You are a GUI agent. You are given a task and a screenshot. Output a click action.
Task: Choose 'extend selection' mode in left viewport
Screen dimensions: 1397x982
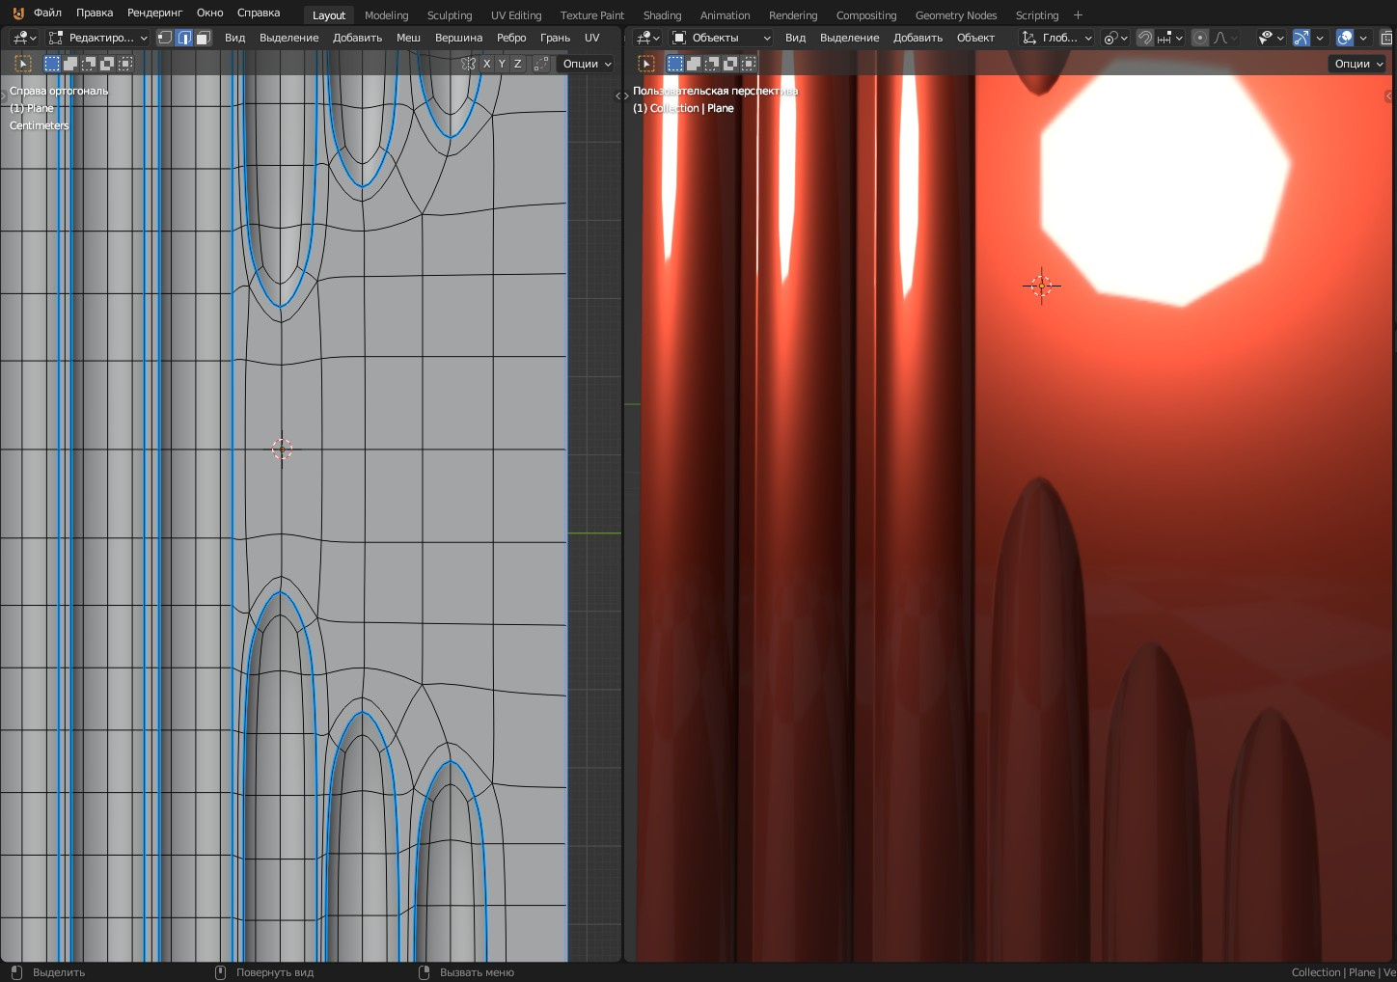(70, 64)
